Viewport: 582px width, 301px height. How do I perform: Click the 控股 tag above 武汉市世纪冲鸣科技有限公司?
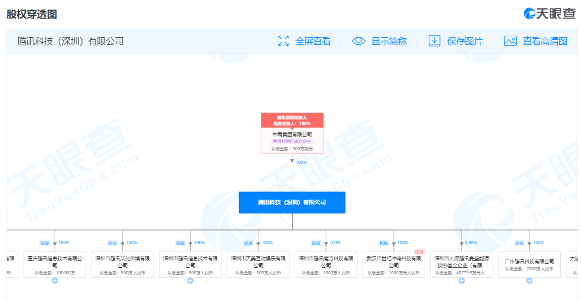point(384,243)
